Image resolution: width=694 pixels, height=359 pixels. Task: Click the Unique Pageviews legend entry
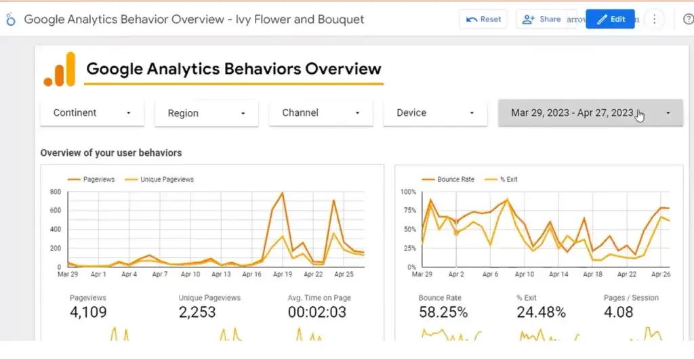pos(159,179)
